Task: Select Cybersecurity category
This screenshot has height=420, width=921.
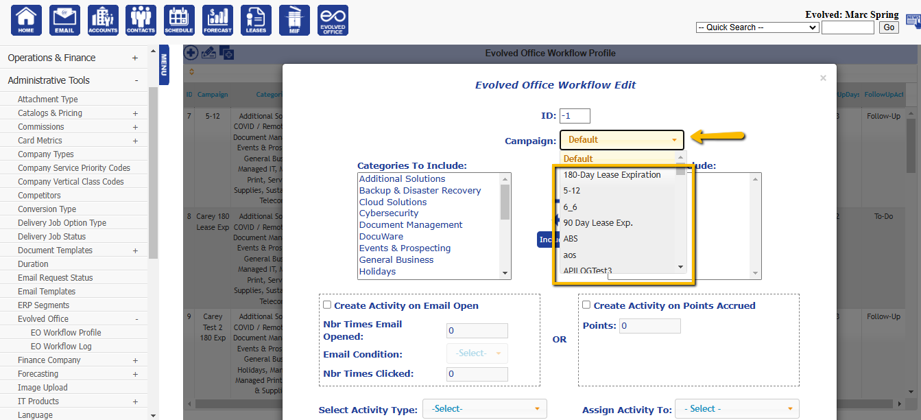Action: click(429, 213)
